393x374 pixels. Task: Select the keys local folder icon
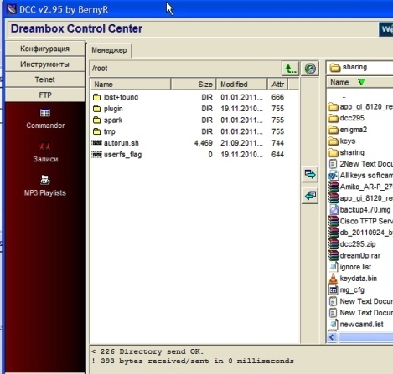(x=333, y=141)
